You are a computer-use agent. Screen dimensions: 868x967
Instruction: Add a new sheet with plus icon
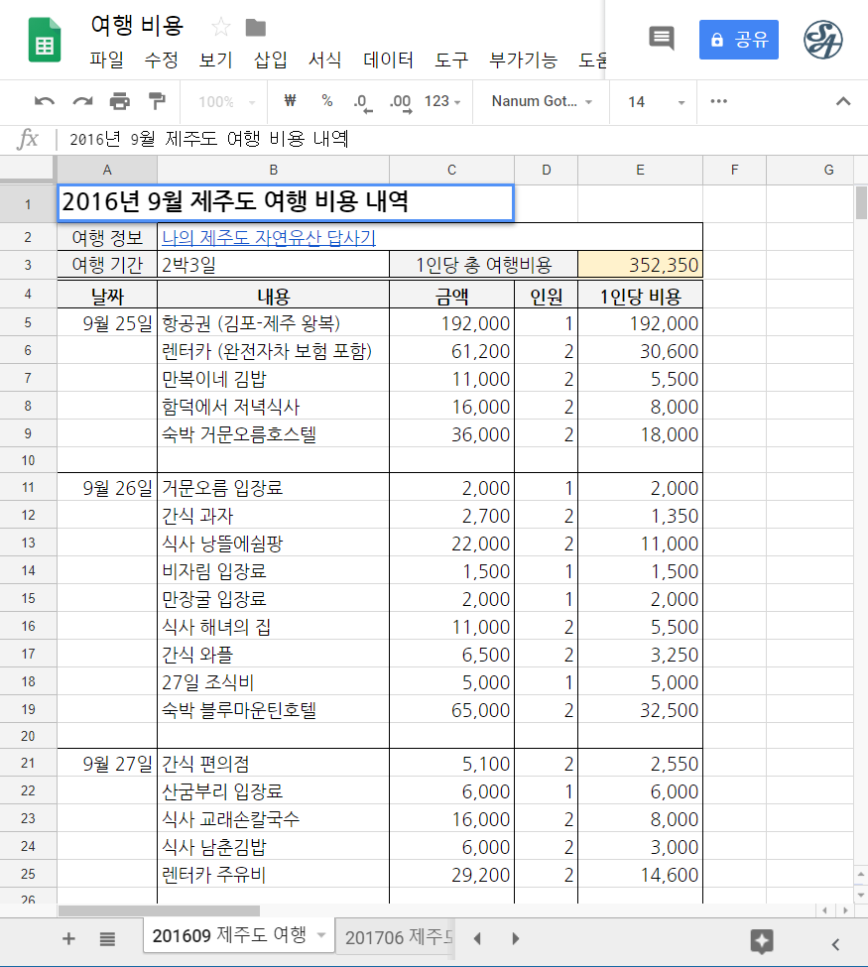pyautogui.click(x=68, y=938)
